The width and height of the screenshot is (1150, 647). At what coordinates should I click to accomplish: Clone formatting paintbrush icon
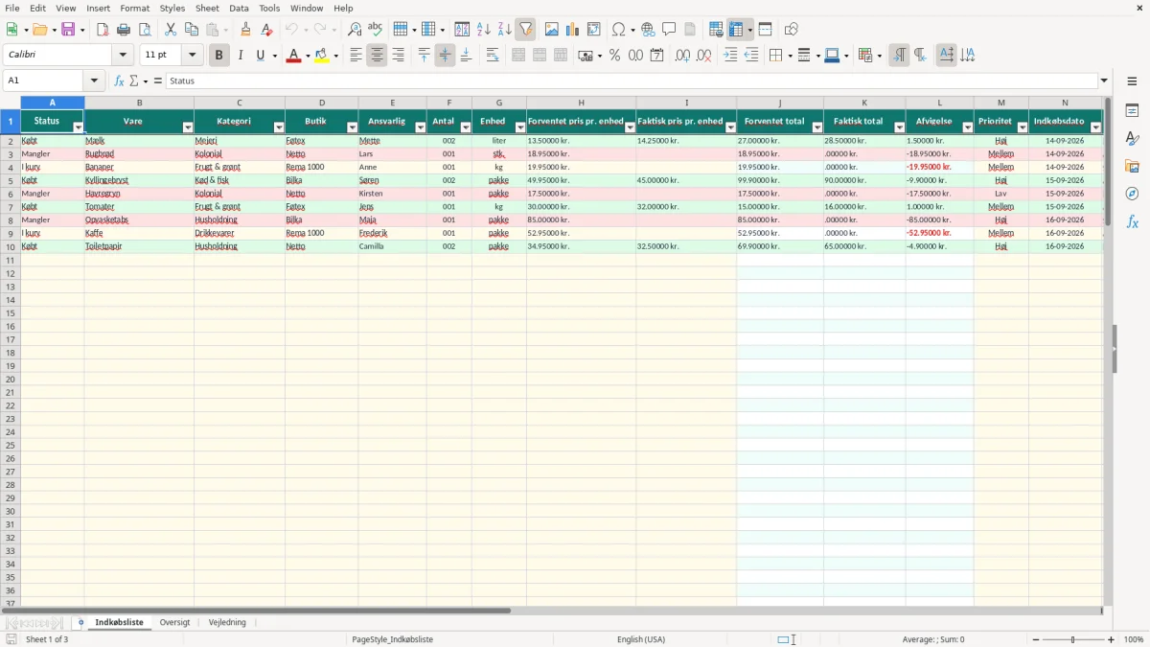246,30
